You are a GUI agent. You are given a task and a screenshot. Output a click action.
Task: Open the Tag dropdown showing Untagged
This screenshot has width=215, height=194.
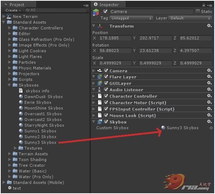point(131,18)
